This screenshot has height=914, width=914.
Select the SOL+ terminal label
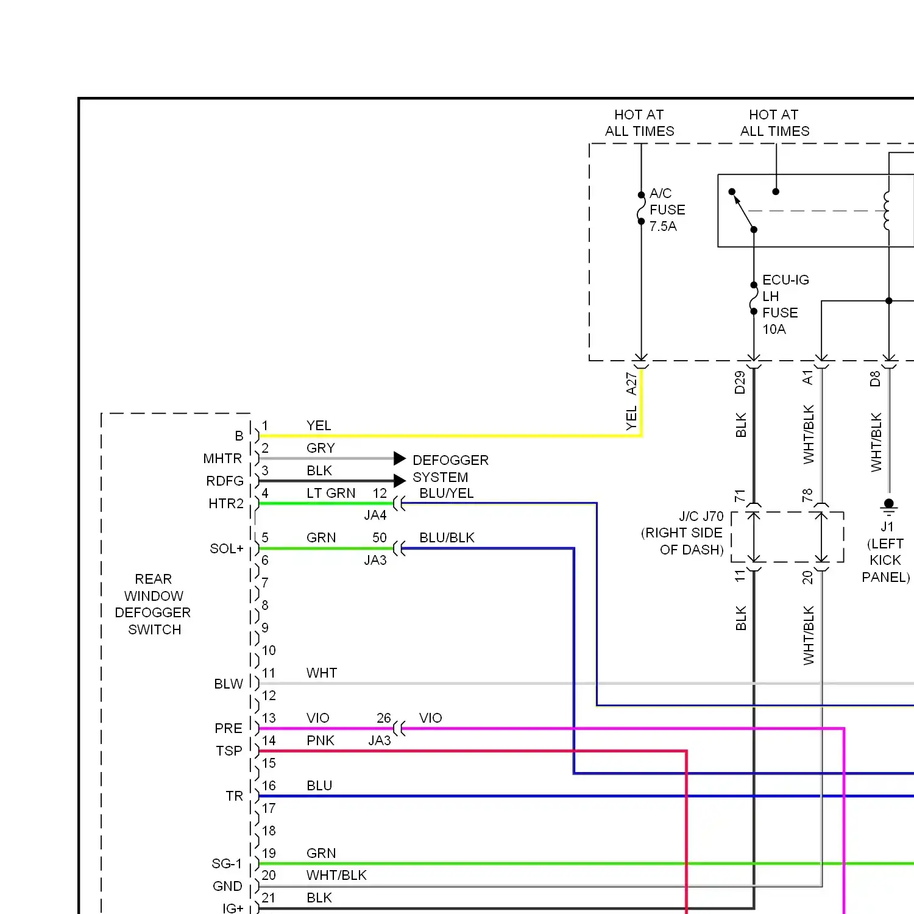[227, 548]
